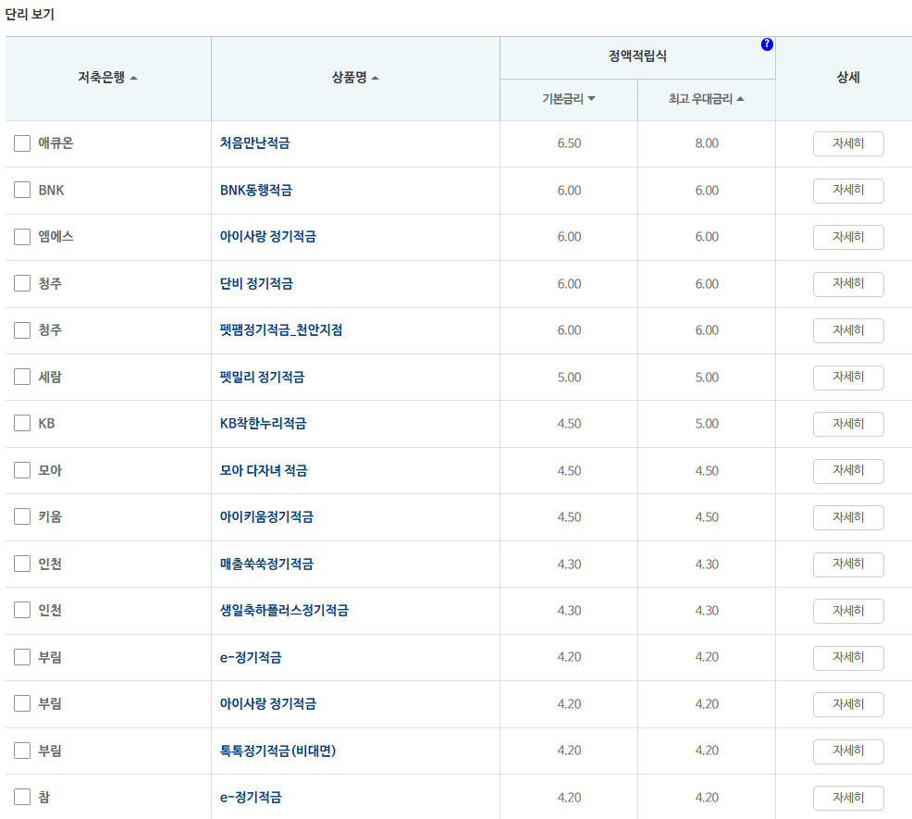
Task: Check the BNK row checkbox
Action: [22, 190]
